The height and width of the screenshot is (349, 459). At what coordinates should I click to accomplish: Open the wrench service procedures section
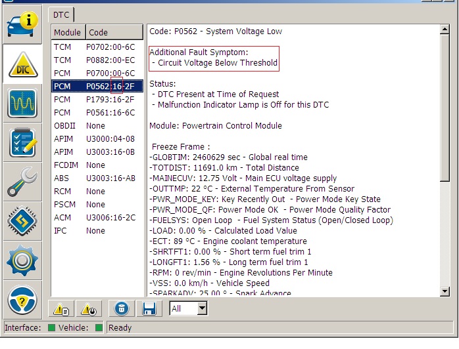pos(22,182)
